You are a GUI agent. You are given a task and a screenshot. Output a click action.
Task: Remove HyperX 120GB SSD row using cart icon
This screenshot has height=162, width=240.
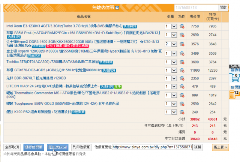pyautogui.click(x=182, y=54)
